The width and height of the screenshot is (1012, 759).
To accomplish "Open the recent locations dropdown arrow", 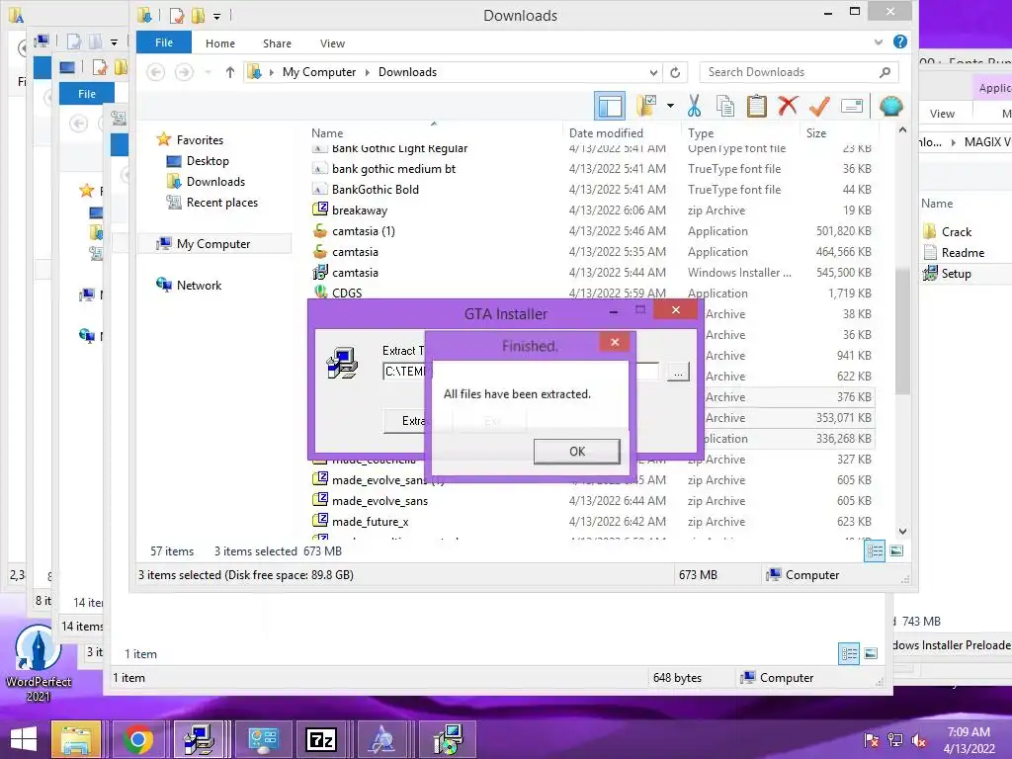I will coord(208,72).
